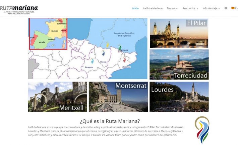Click the yellow Lourdes marker on the map
238x145 pixels.
[x=107, y=44]
